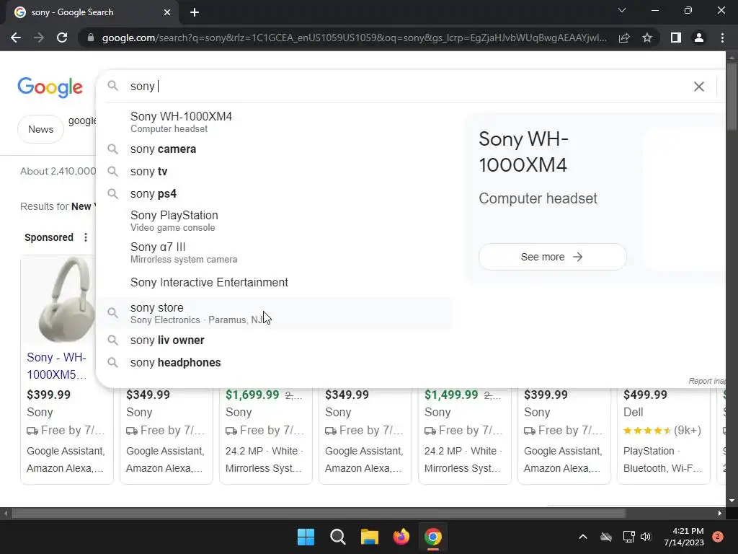Open the 'Sony - WH-1000XM5' product link

56,366
